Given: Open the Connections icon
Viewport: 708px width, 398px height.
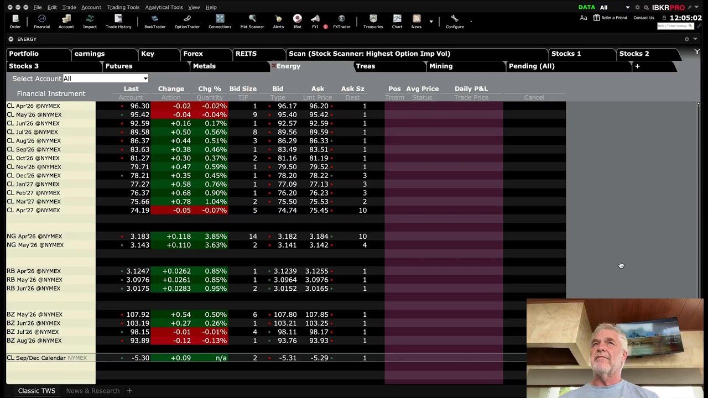Looking at the screenshot, I should tap(220, 22).
